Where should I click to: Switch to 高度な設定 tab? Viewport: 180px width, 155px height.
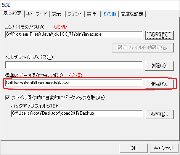(132, 14)
